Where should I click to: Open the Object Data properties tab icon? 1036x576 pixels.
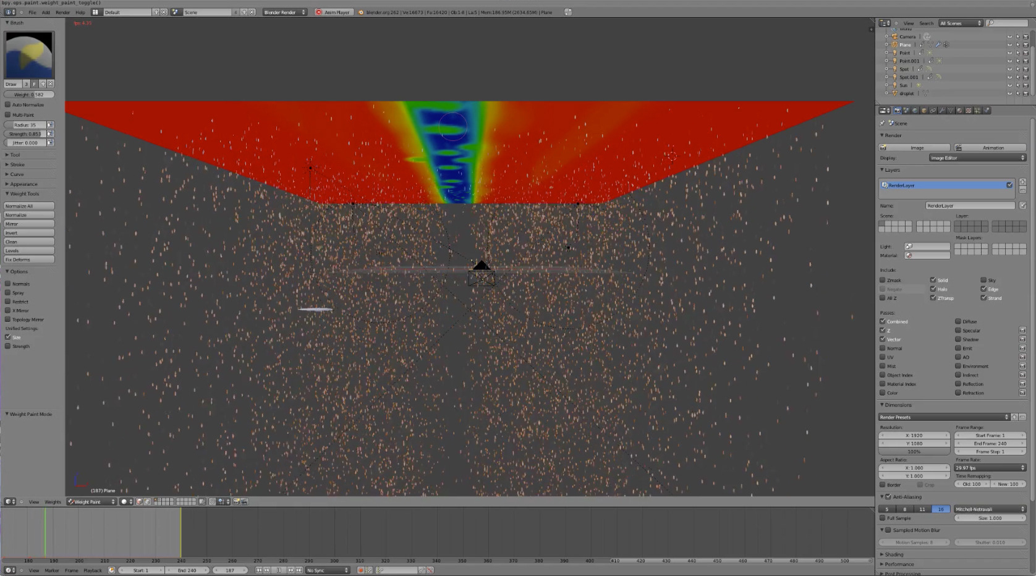[951, 111]
